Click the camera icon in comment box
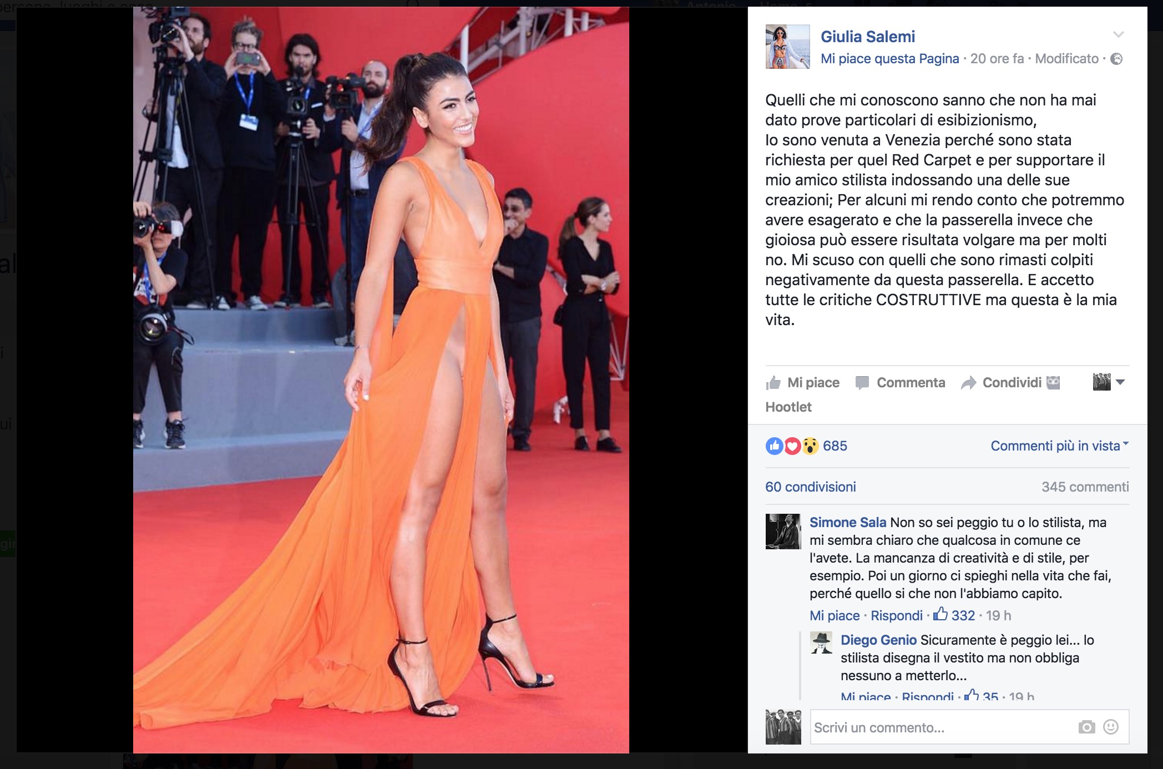 pyautogui.click(x=1086, y=727)
